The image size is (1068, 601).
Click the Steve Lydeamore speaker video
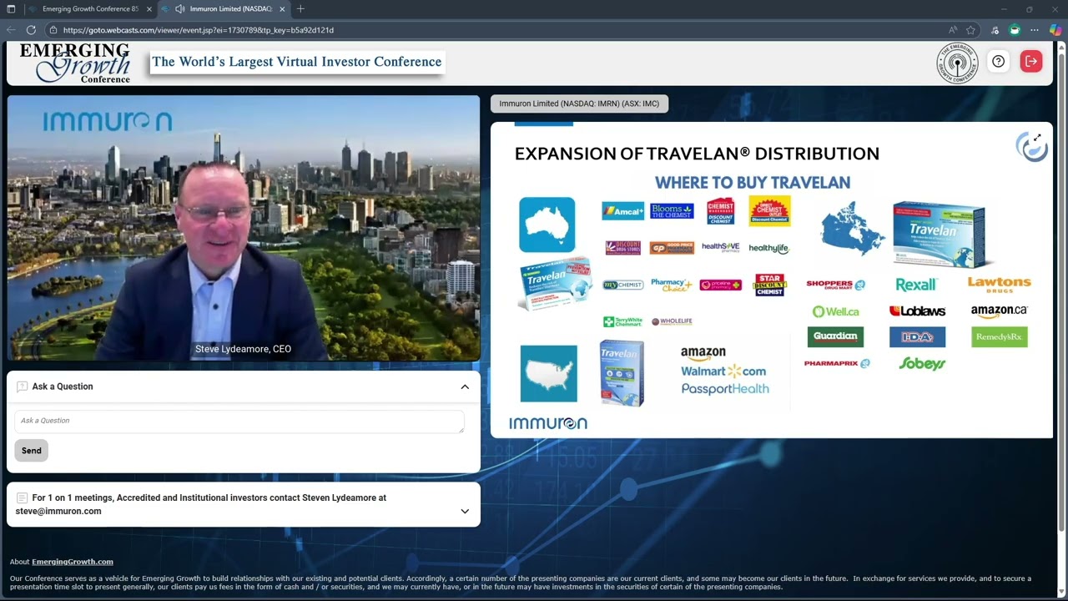tap(244, 228)
